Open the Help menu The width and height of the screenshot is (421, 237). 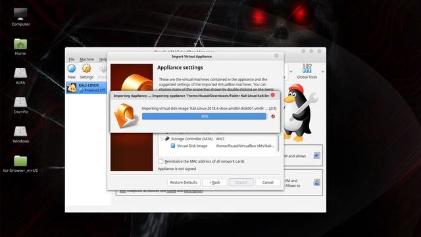point(103,59)
